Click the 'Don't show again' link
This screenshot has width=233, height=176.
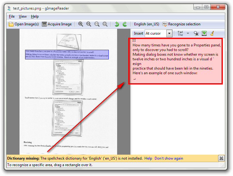click(x=169, y=158)
